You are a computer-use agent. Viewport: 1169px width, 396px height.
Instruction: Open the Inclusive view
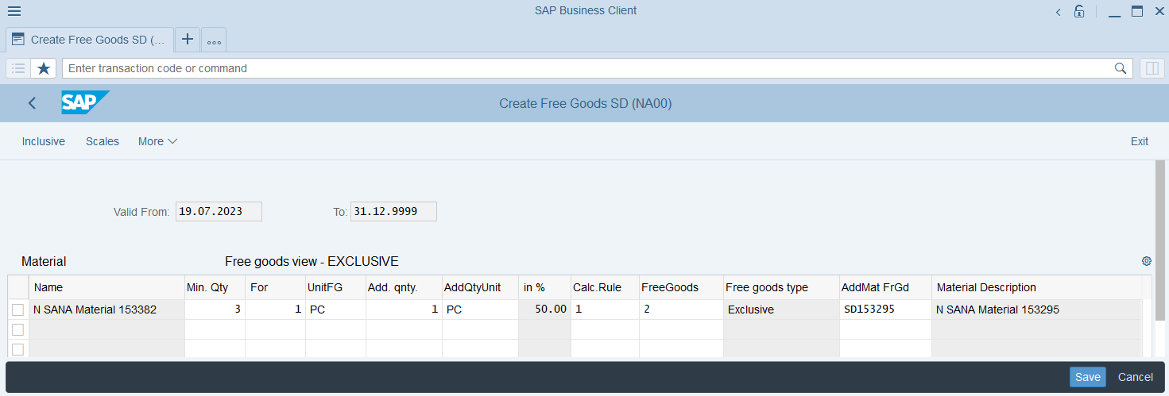[43, 141]
